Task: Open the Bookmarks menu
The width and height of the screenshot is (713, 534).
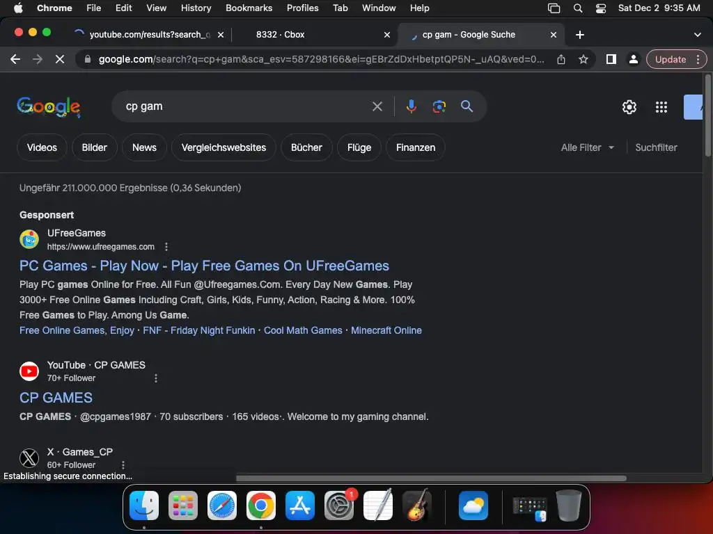Action: (x=249, y=8)
